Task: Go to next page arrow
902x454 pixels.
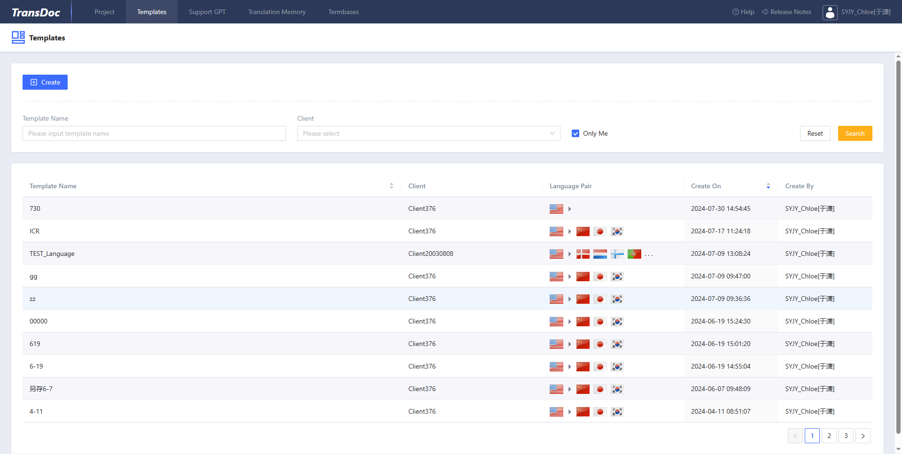Action: click(x=863, y=436)
